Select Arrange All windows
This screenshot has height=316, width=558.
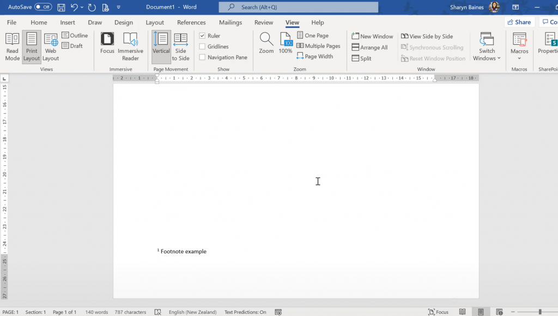(371, 47)
